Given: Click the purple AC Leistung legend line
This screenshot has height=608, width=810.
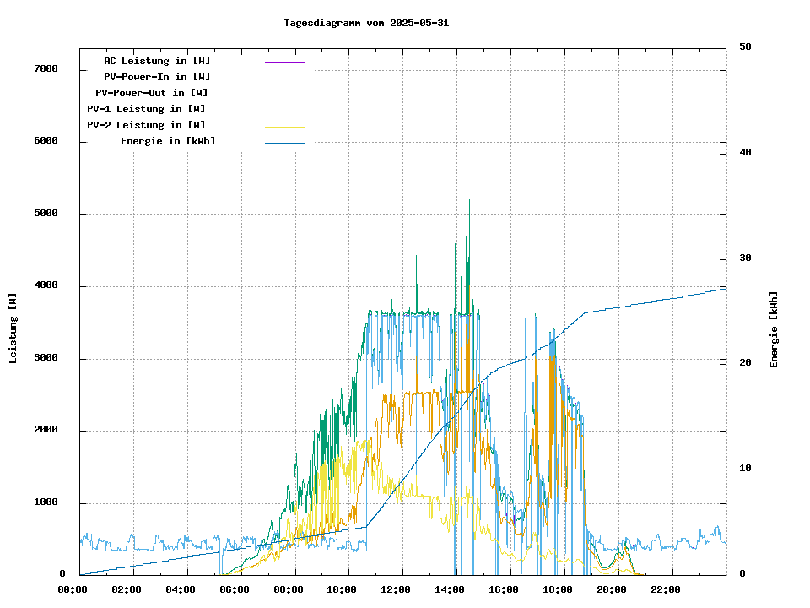Looking at the screenshot, I should [284, 62].
